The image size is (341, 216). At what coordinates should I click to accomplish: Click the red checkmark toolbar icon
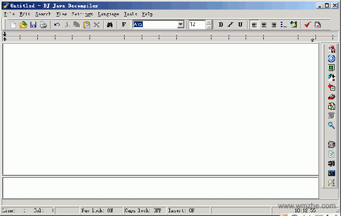coord(307,24)
